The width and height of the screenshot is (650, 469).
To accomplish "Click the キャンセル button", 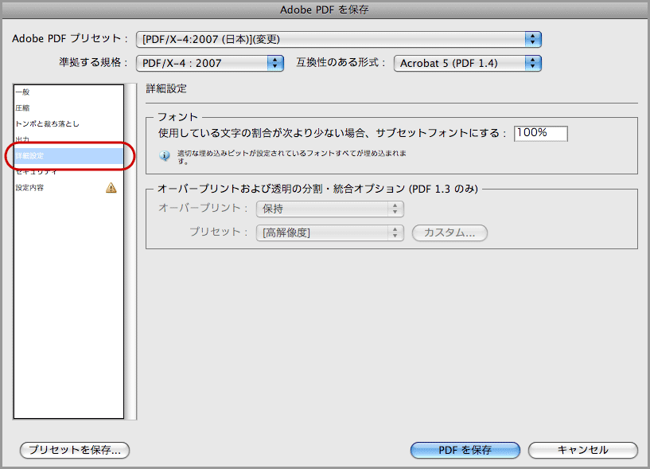I will 583,450.
